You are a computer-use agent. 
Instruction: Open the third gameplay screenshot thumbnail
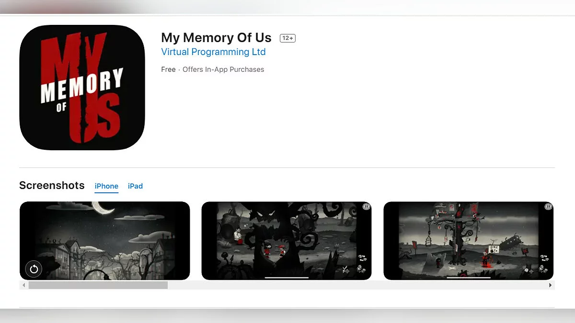469,241
